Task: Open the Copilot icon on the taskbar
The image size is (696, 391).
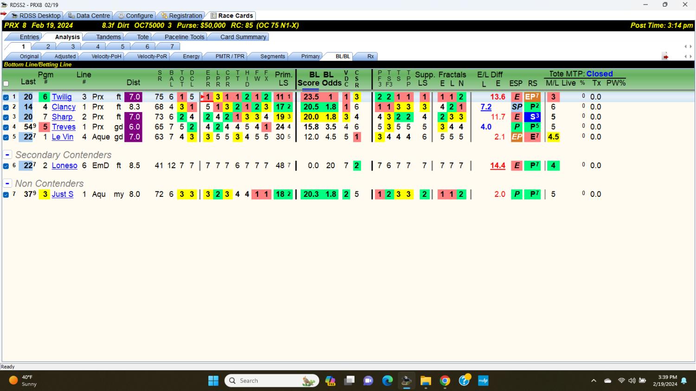Action: 330,381
